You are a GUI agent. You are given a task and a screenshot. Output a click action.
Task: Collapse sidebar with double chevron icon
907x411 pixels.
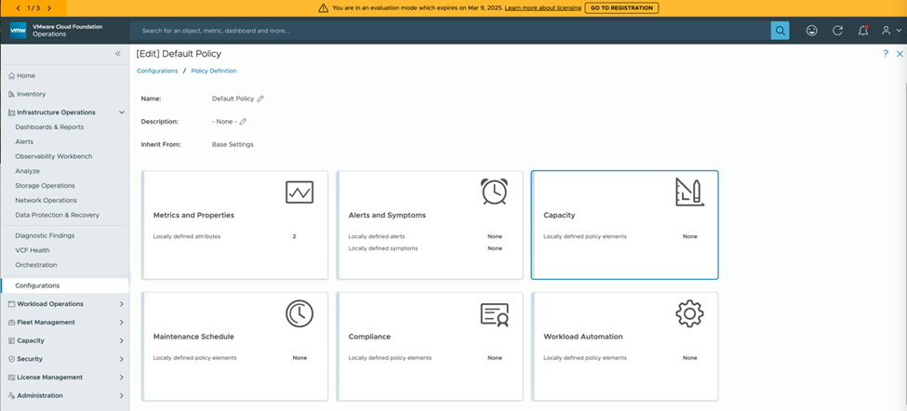[118, 54]
